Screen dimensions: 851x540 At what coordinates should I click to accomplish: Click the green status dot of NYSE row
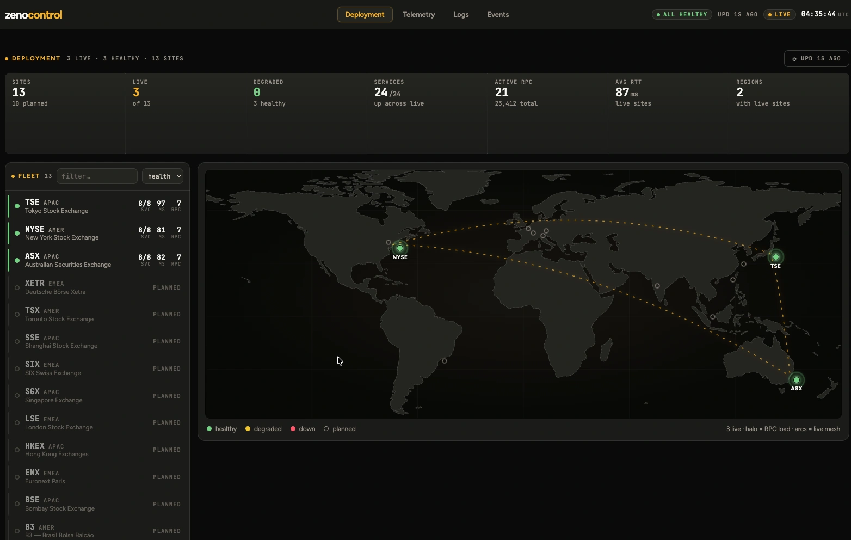click(17, 233)
